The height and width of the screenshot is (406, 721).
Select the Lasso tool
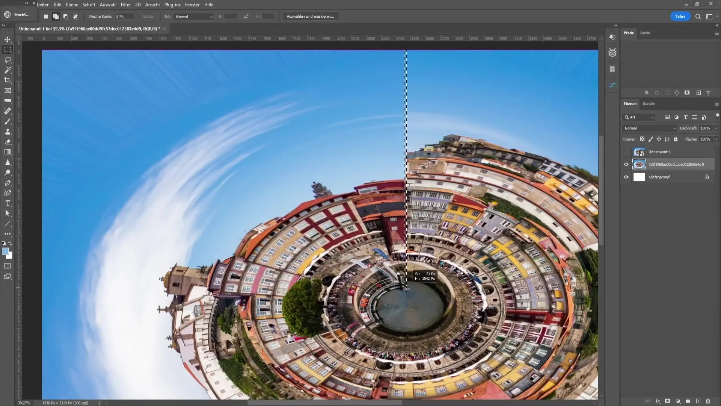tap(8, 59)
